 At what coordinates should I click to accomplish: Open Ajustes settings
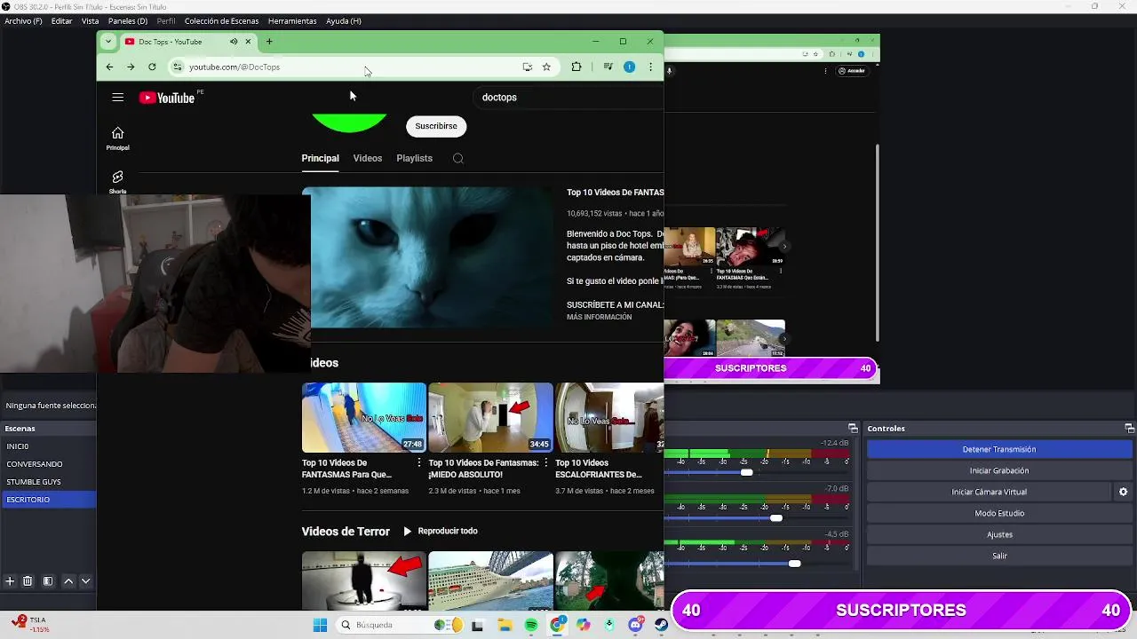pos(999,534)
